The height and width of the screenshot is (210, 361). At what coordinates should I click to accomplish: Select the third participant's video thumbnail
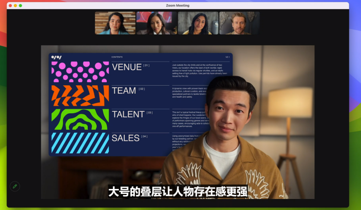(198, 23)
